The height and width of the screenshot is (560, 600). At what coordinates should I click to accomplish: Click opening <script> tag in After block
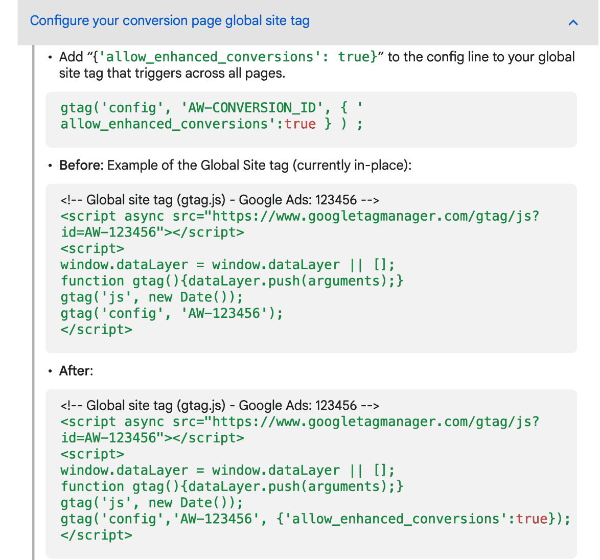(x=92, y=454)
